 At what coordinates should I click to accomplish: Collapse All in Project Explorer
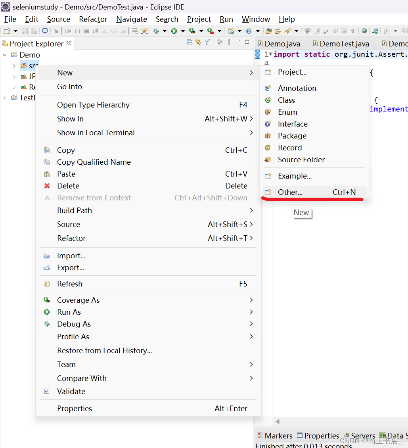tap(189, 42)
